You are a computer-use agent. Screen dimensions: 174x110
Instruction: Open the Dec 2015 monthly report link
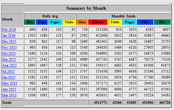tap(9, 41)
